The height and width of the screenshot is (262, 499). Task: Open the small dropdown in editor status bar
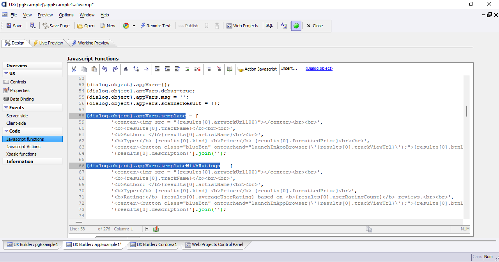(x=147, y=229)
